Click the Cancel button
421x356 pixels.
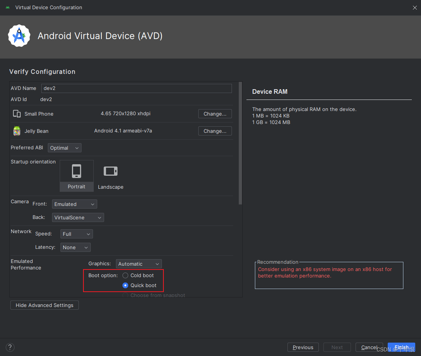[x=369, y=348]
